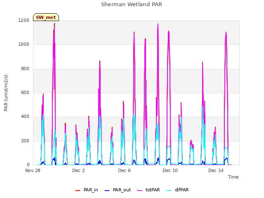Click the red PAR_in legend swatch
Viewport: 264px width, 198px height.
(x=78, y=191)
